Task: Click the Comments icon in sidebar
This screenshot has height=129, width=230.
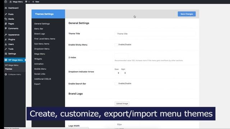Action: click(x=6, y=28)
